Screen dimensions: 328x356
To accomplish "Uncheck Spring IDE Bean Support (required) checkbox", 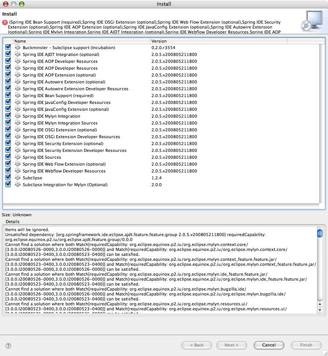I will point(8,95).
